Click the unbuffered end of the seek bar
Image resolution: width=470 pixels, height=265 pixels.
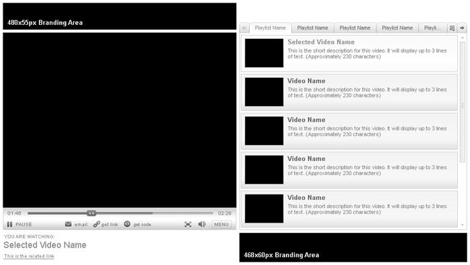point(183,213)
